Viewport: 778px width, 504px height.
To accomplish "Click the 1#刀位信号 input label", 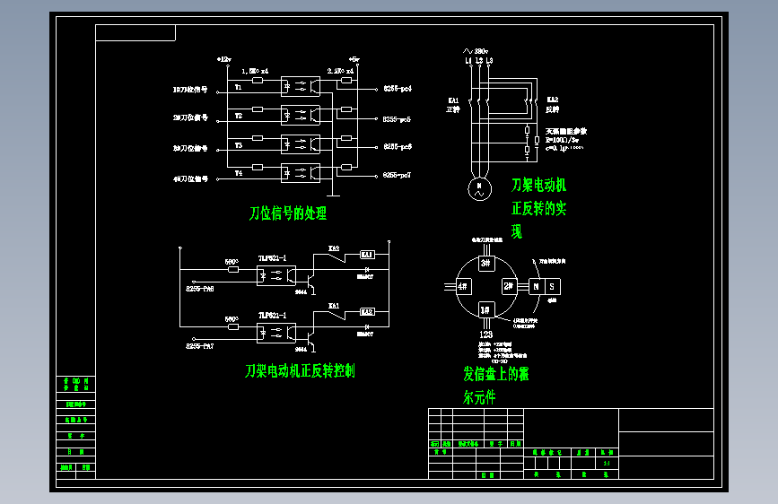I will tap(190, 90).
